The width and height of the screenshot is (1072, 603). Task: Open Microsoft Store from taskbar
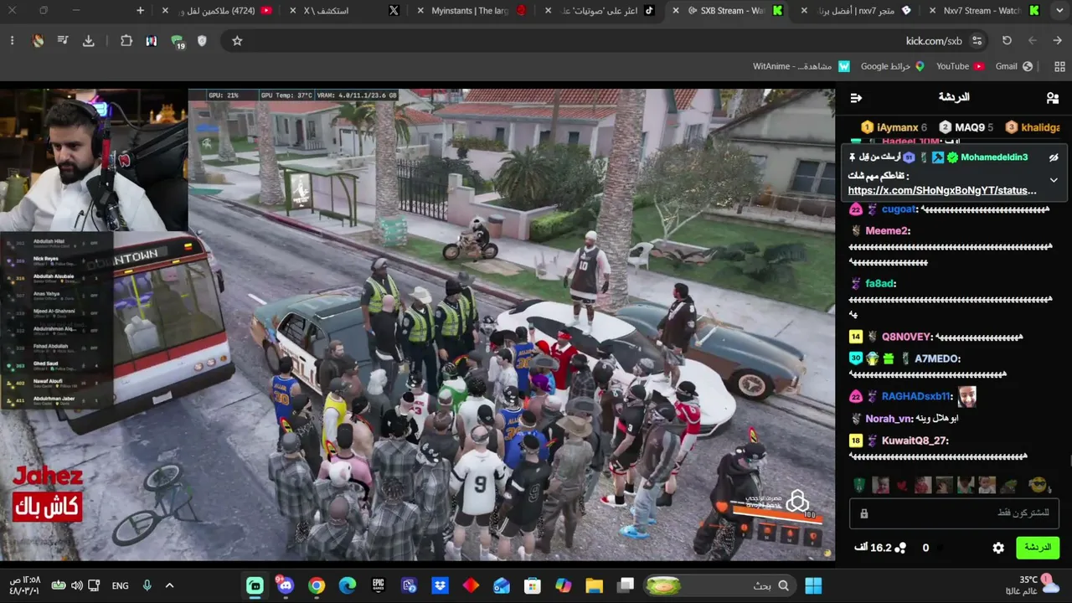[532, 585]
